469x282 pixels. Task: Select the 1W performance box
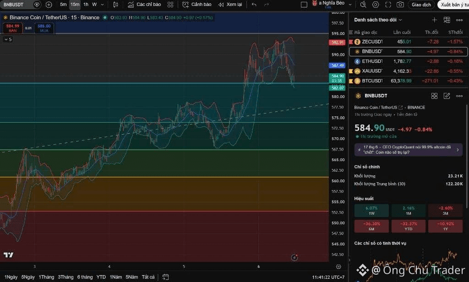tap(371, 211)
